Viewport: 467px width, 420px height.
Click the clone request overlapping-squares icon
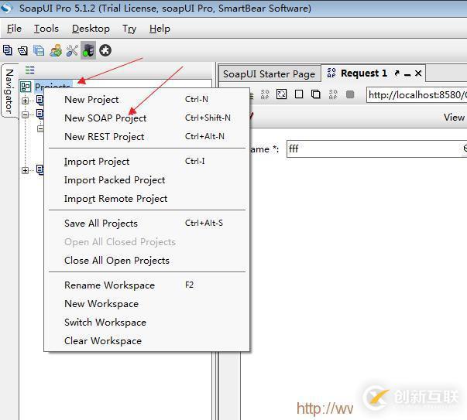point(316,94)
